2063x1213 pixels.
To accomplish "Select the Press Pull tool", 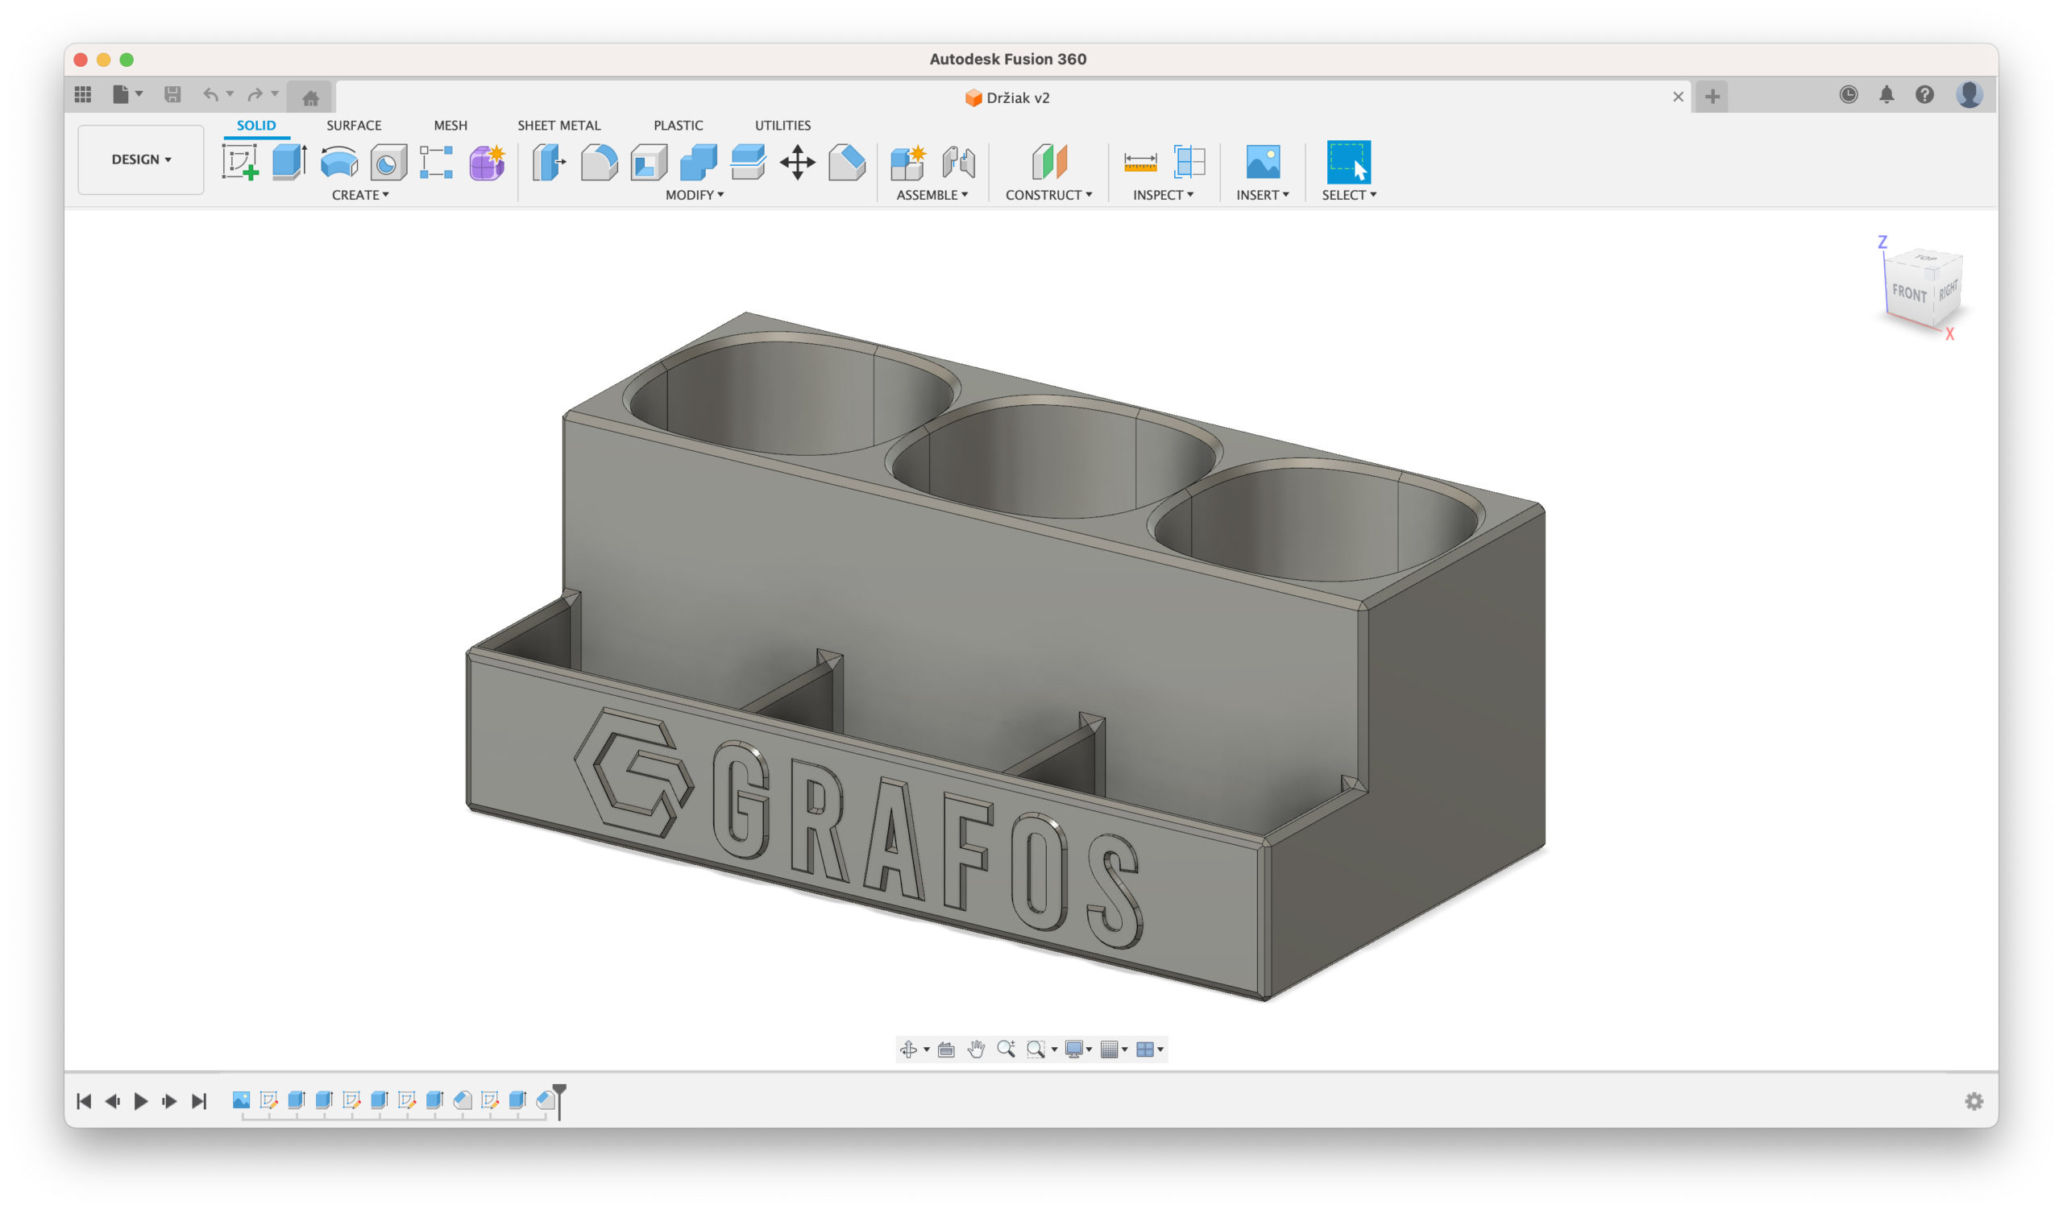I will 550,162.
